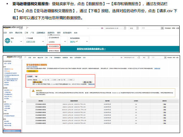Click the sidebar collapse handle in lower screenshot
This screenshot has height=137, width=183.
22,102
